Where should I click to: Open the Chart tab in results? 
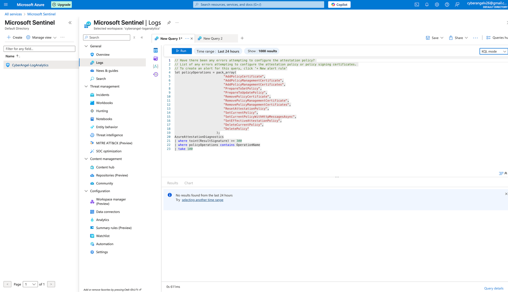click(189, 183)
